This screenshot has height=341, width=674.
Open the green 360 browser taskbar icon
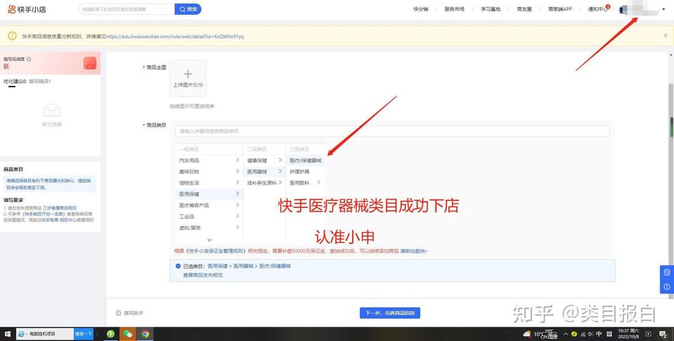pyautogui.click(x=111, y=333)
